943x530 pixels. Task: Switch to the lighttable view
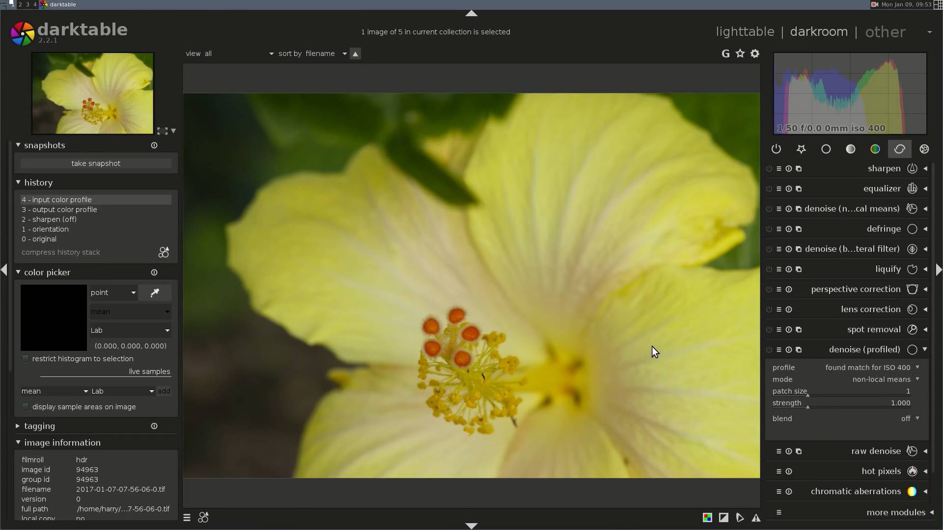pyautogui.click(x=745, y=32)
